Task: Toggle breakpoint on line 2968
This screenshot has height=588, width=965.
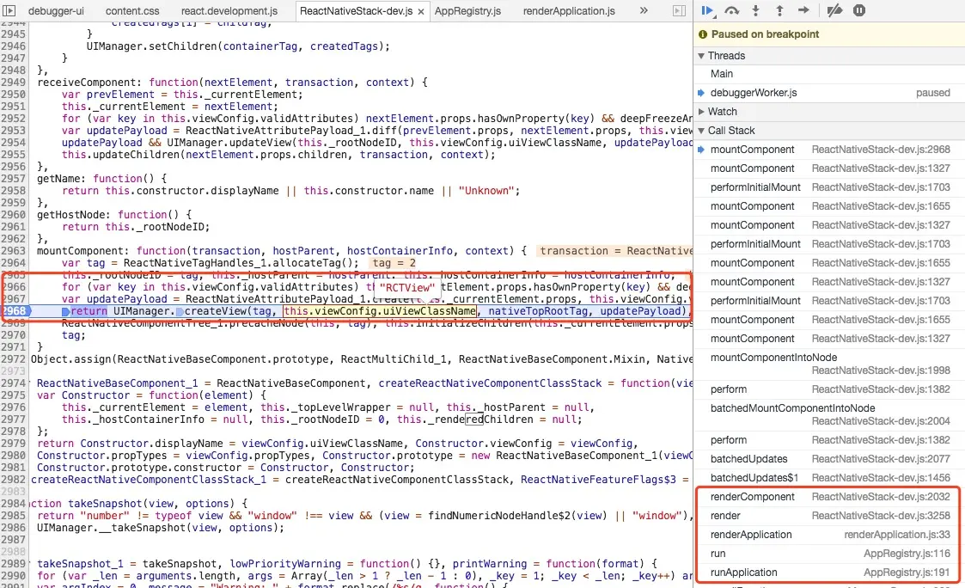Action: [x=14, y=311]
